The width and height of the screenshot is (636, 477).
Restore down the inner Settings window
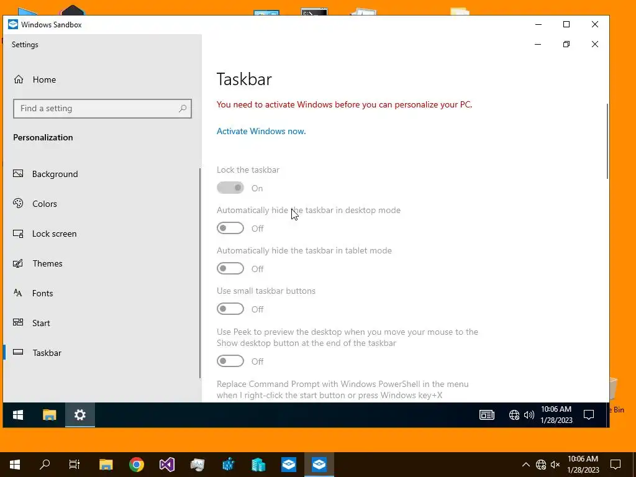[566, 44]
